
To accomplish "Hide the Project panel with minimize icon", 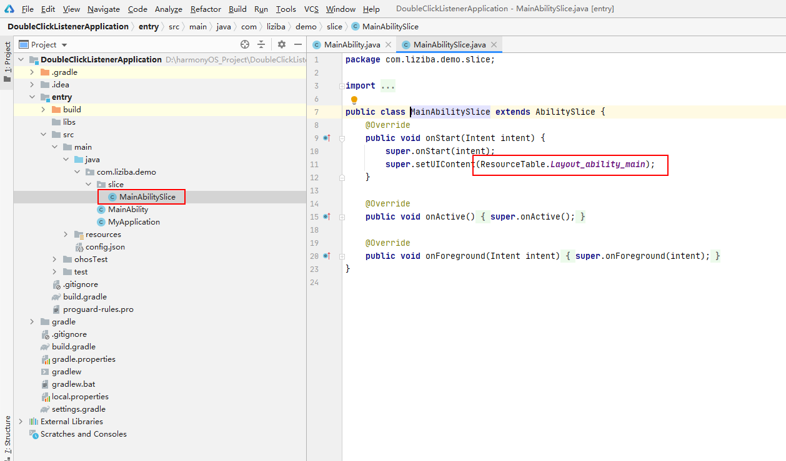I will [298, 44].
